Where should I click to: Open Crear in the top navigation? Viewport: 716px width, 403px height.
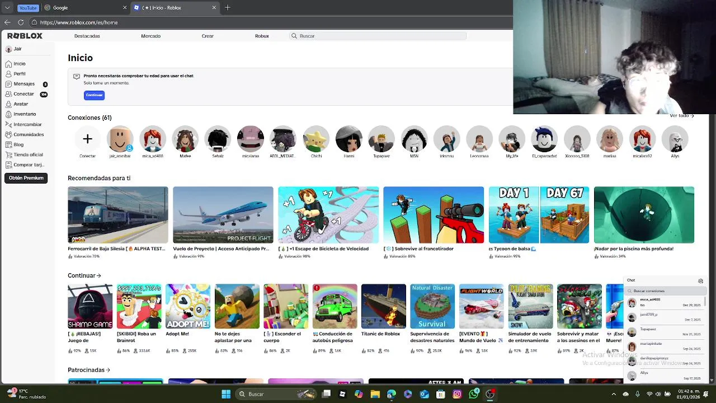(x=208, y=36)
